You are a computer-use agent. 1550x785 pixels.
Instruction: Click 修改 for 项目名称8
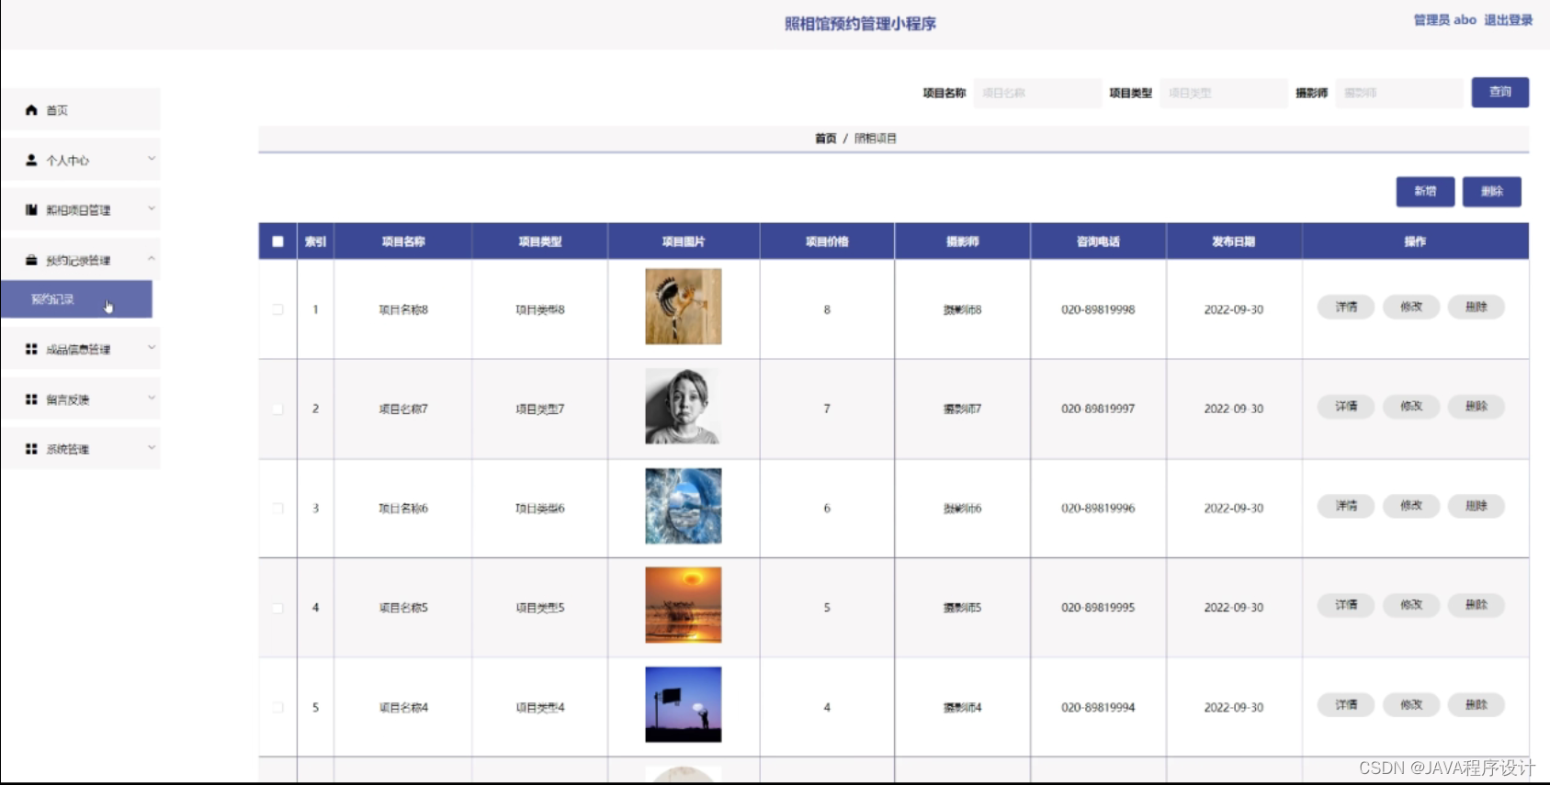pyautogui.click(x=1411, y=307)
